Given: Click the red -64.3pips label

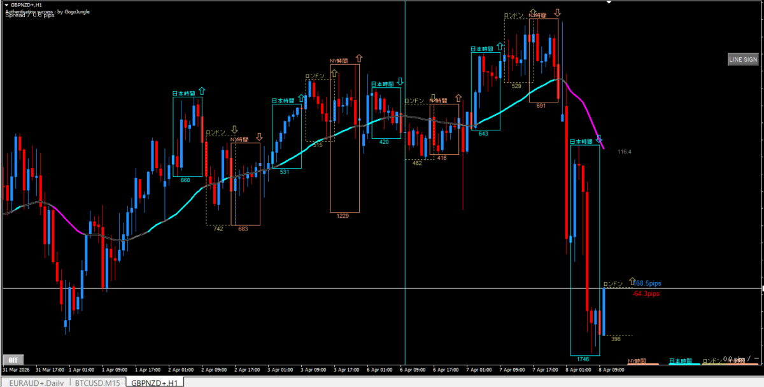Looking at the screenshot, I should 646,294.
